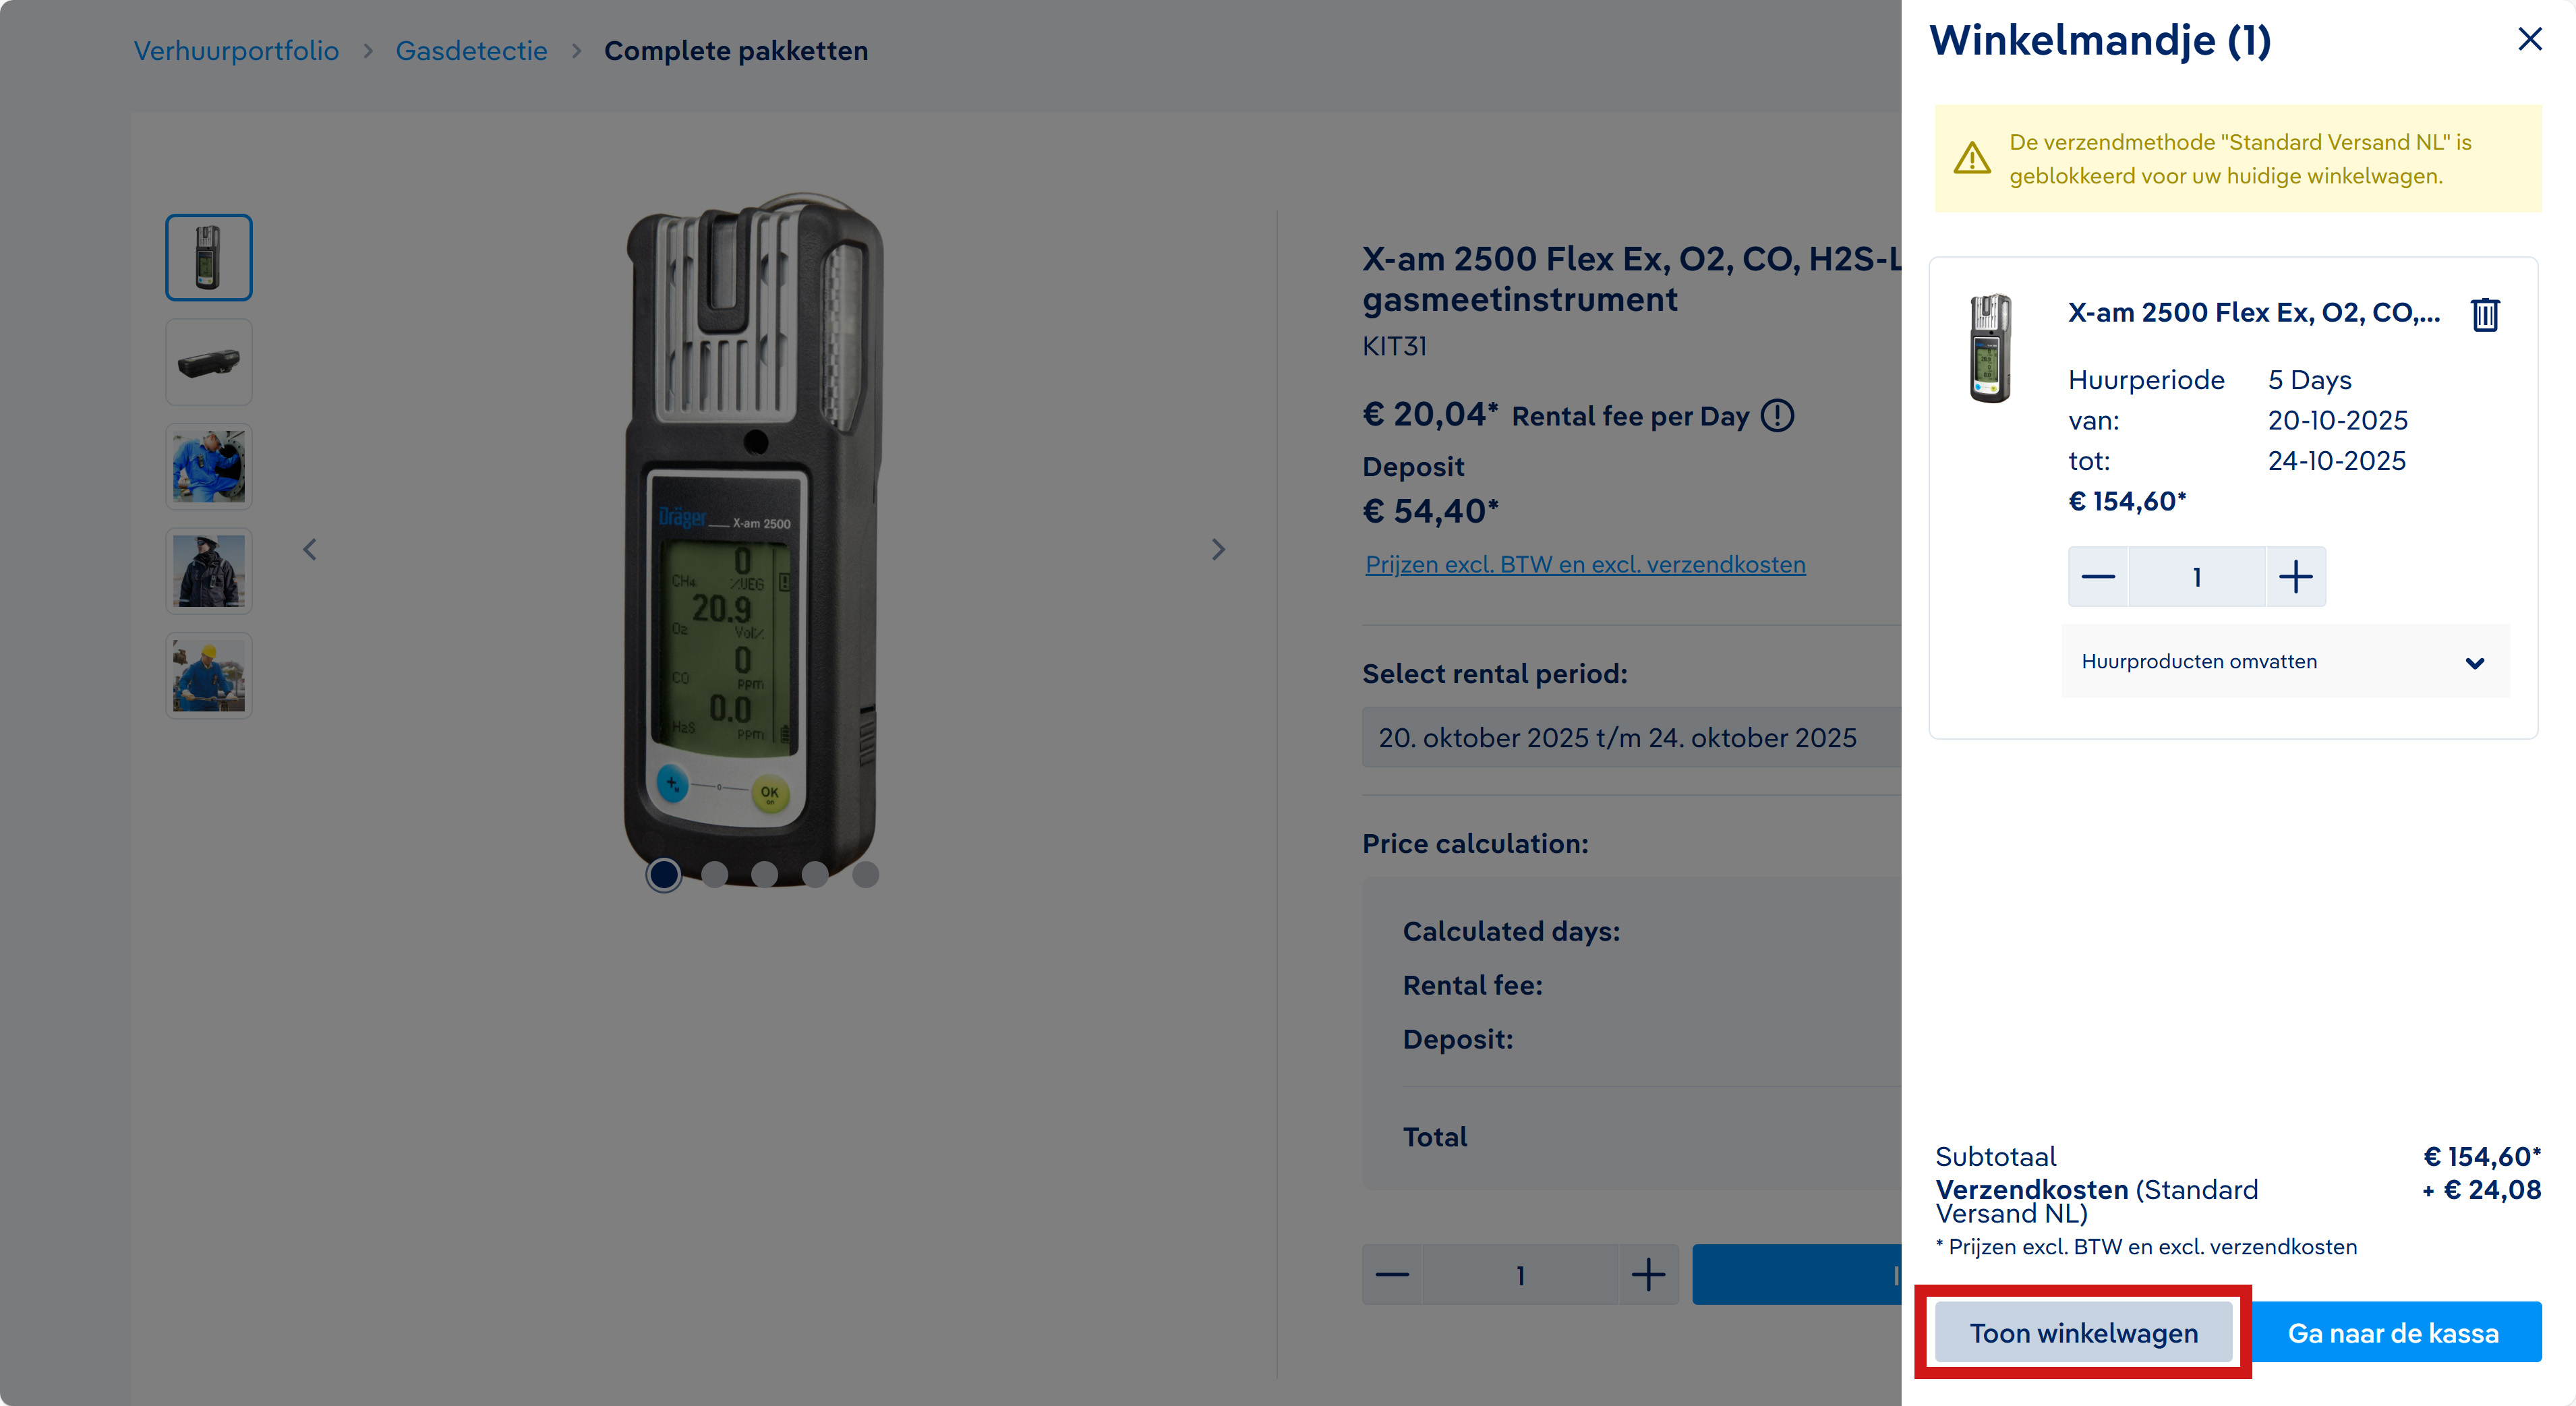Viewport: 2576px width, 1406px height.
Task: Expand Huurproducten omvatten section
Action: pyautogui.click(x=2285, y=661)
